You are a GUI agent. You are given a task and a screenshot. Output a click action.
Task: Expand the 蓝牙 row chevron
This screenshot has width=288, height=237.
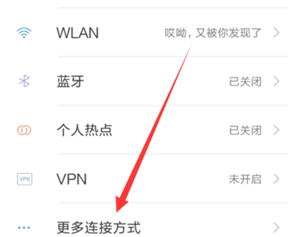(277, 81)
